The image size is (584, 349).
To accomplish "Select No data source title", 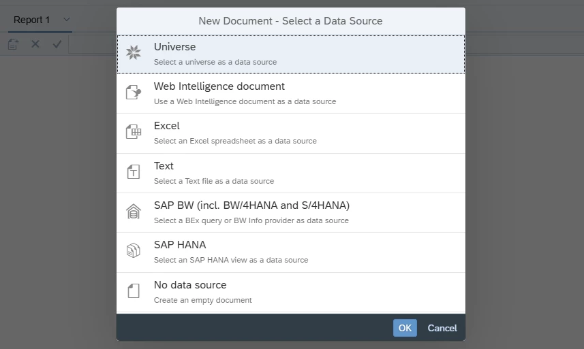I will 190,284.
